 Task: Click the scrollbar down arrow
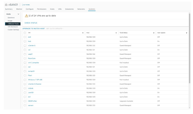(x=190, y=108)
